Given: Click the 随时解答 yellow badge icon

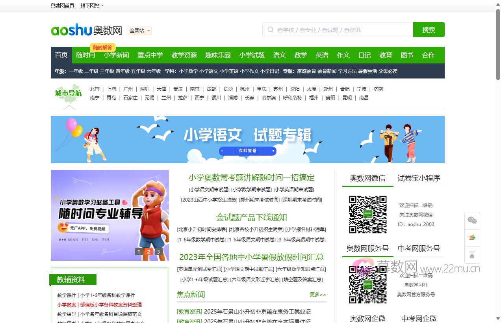Looking at the screenshot, I should coord(103,47).
